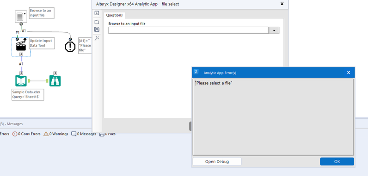The width and height of the screenshot is (368, 176).
Task: Open the file browse dropdown arrow
Action: [x=274, y=30]
